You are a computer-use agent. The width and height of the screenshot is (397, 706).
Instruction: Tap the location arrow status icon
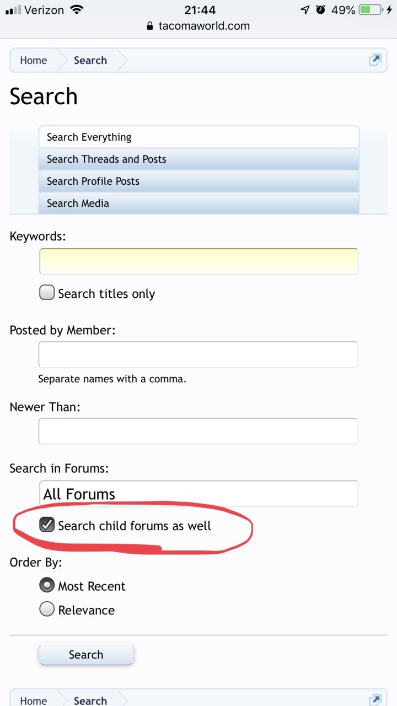305,10
